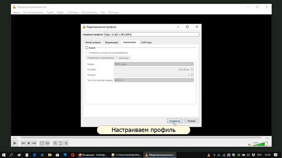
Task: Click the Отмена button
Action: point(191,121)
